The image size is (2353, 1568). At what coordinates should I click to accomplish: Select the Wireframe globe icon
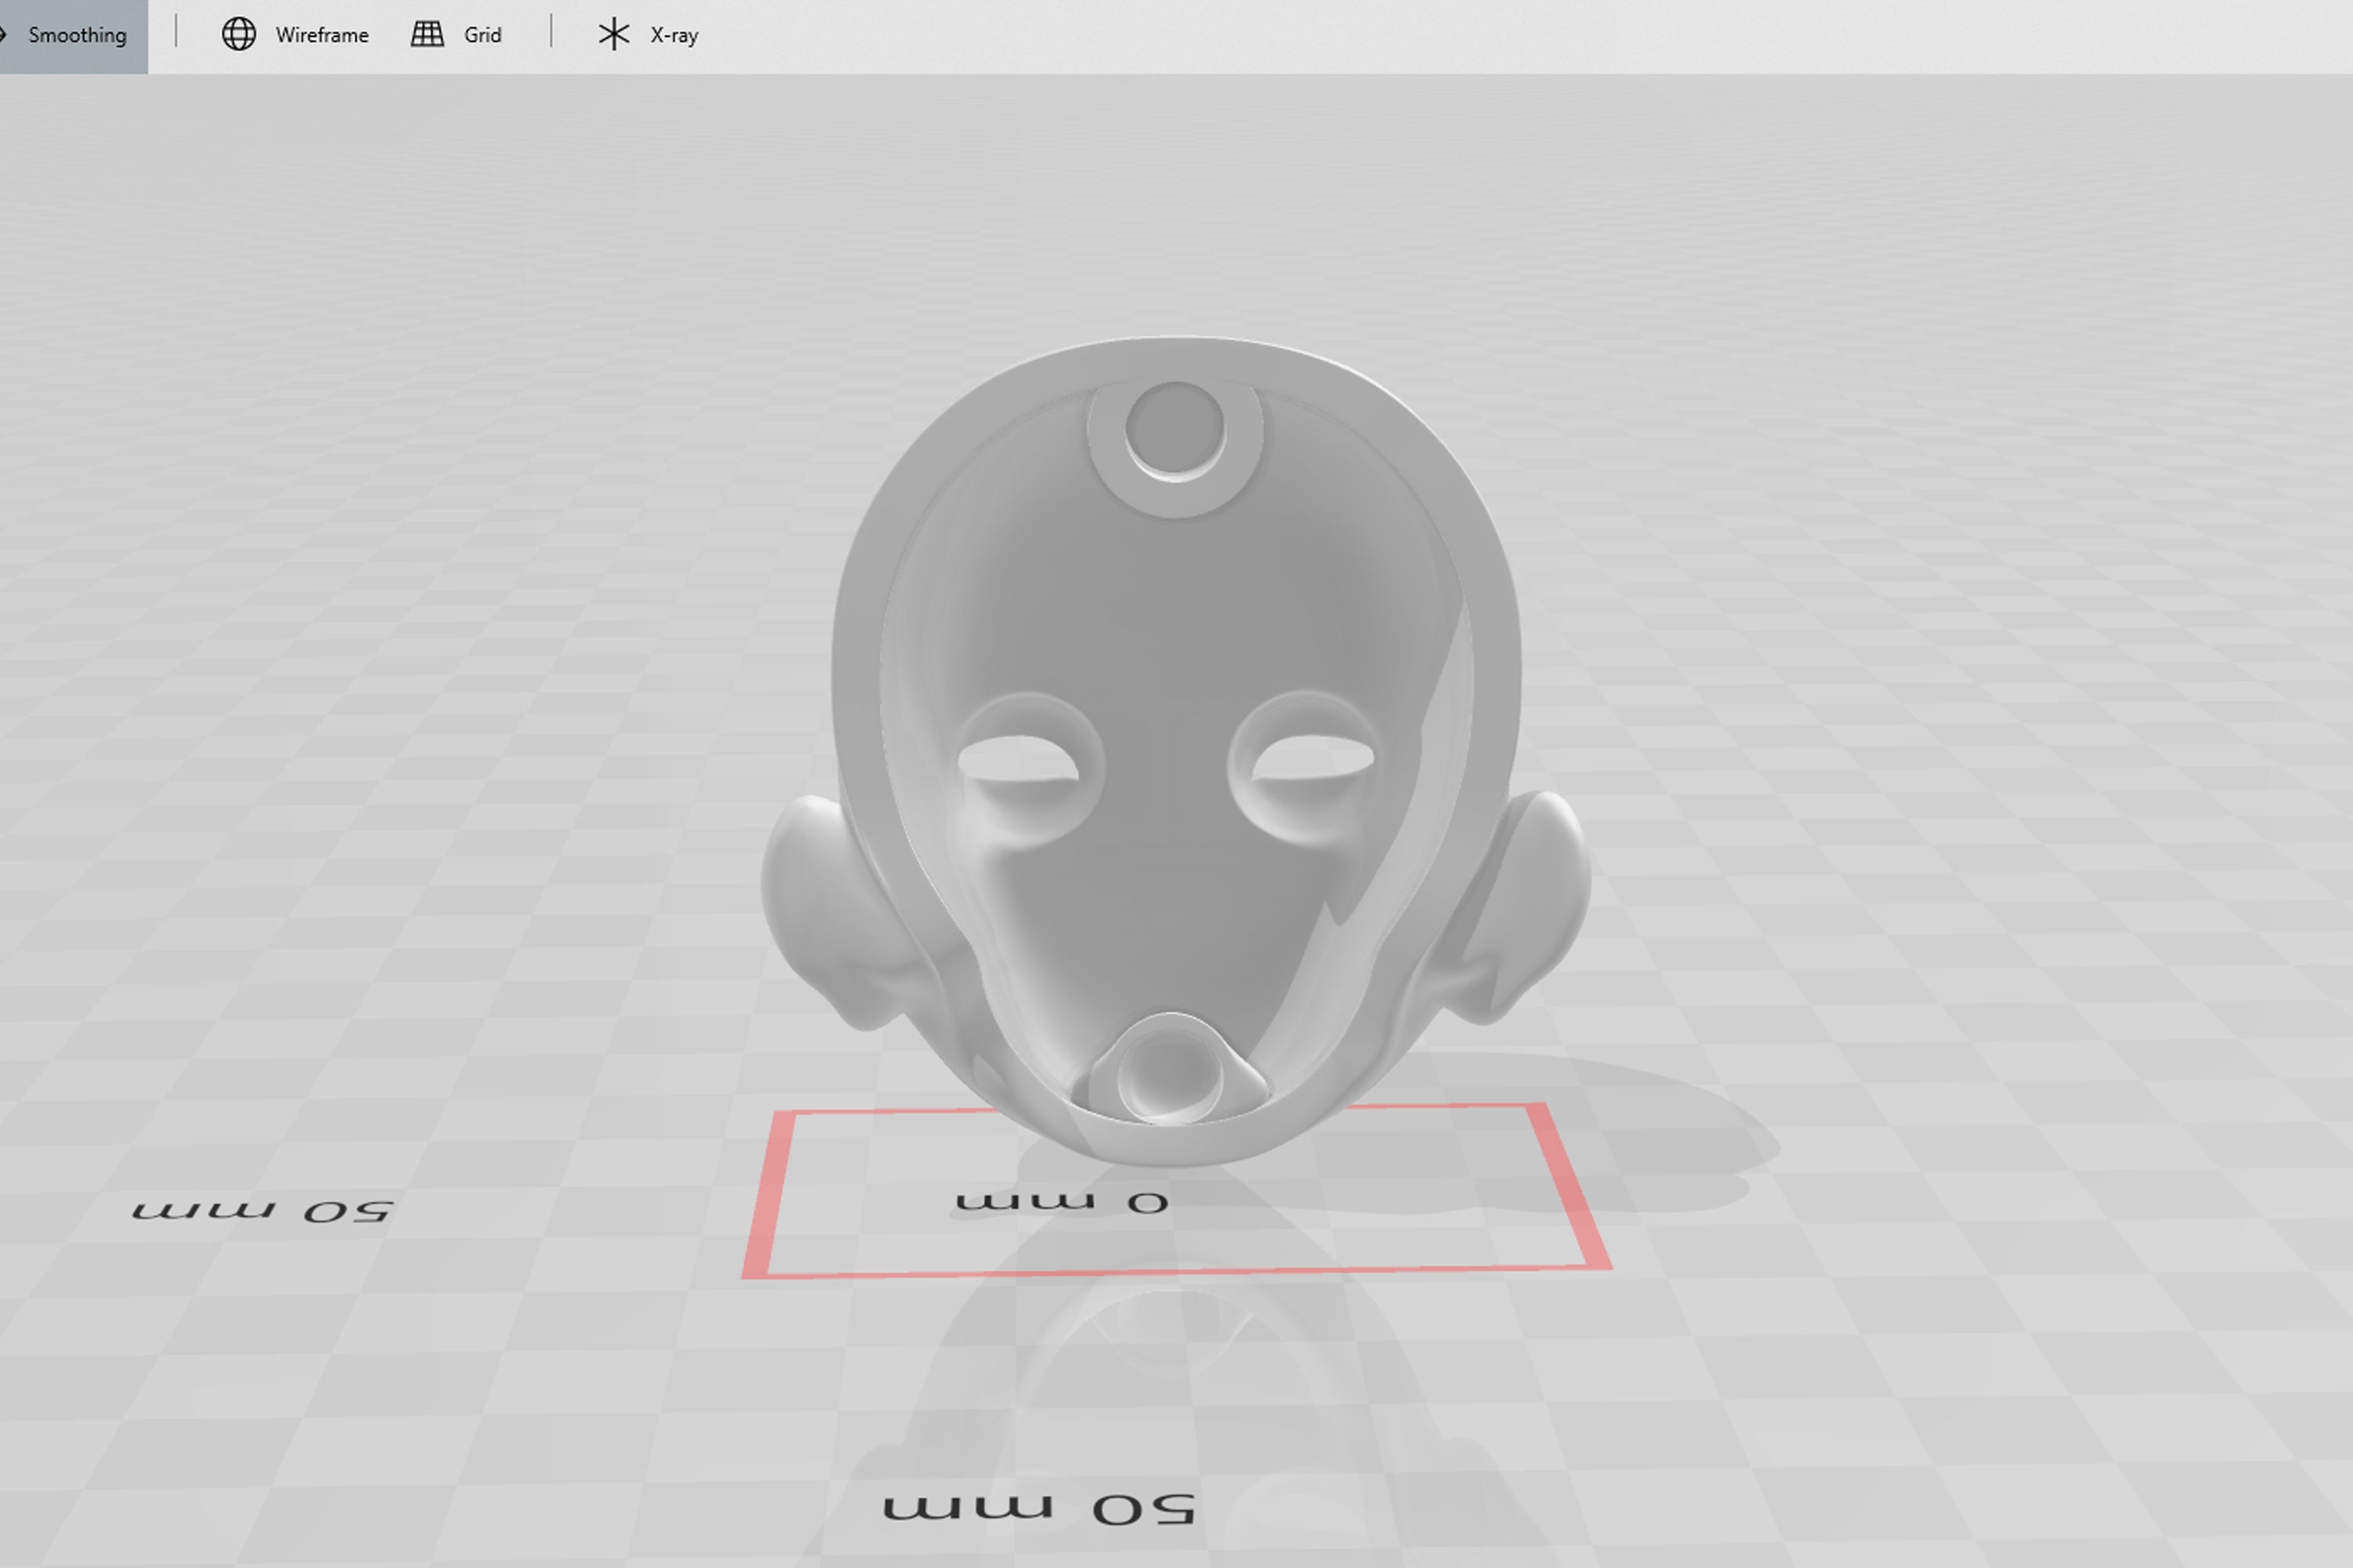click(x=240, y=34)
